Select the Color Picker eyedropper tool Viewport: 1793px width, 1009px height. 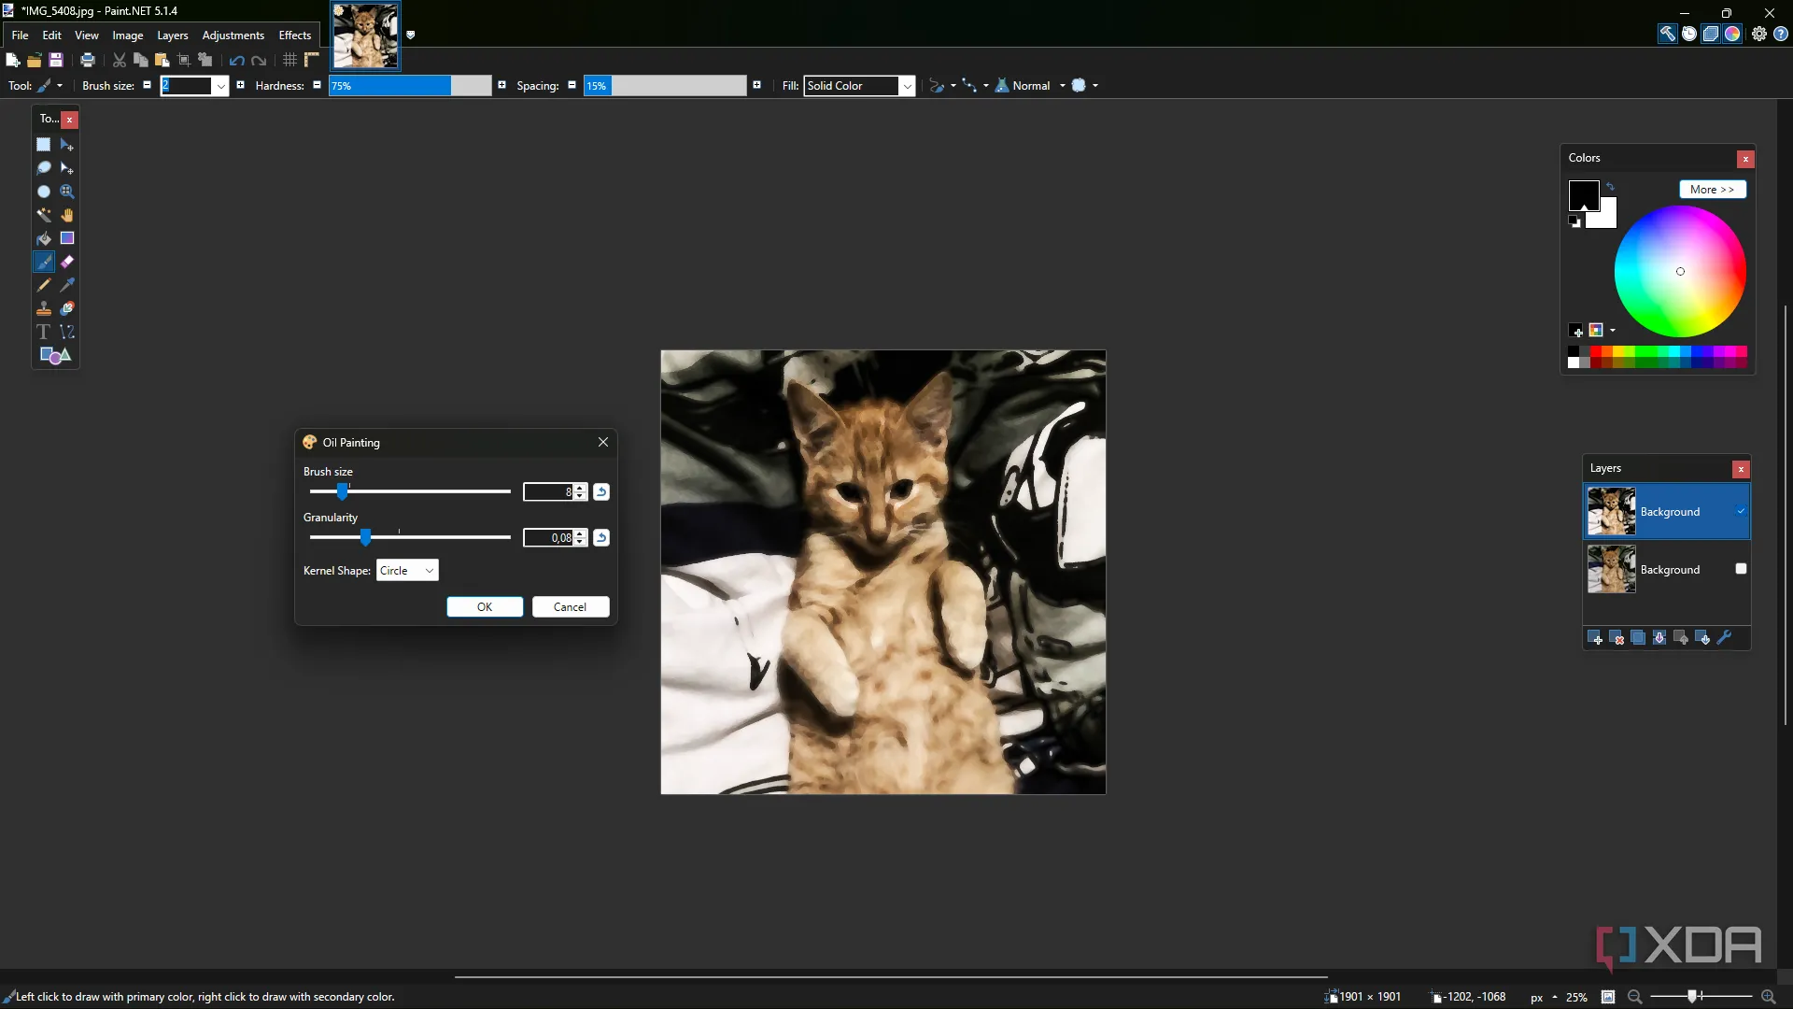(x=67, y=285)
